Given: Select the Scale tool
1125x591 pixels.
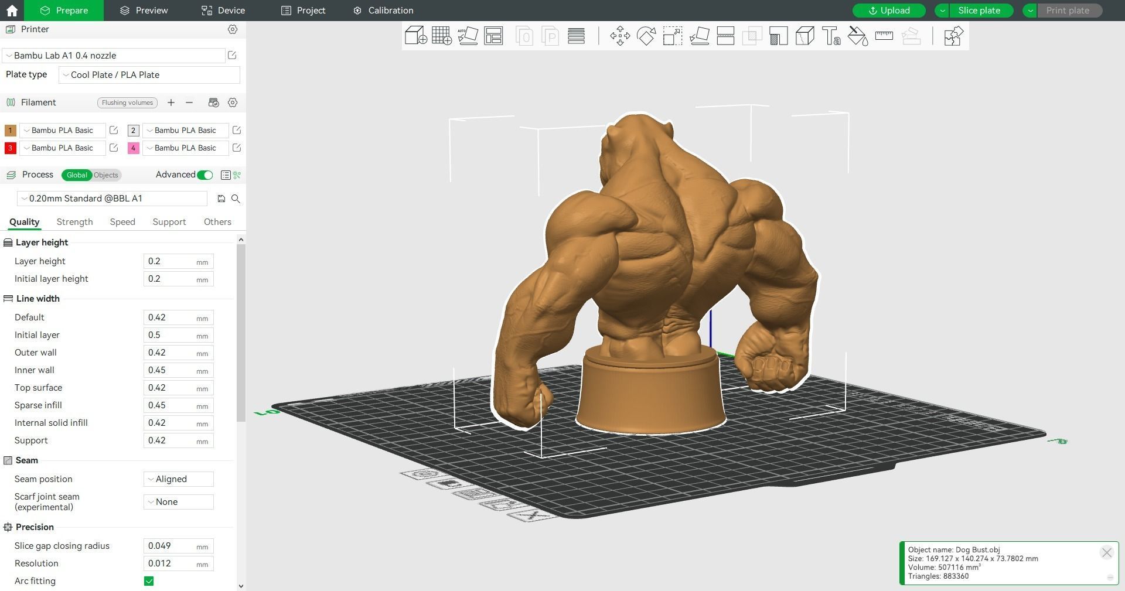Looking at the screenshot, I should coord(673,36).
